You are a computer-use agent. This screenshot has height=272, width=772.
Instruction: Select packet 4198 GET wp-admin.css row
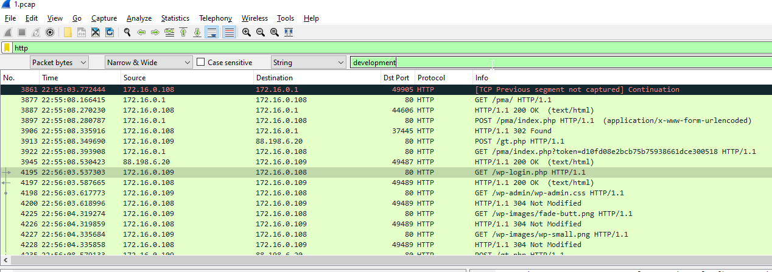click(x=386, y=193)
